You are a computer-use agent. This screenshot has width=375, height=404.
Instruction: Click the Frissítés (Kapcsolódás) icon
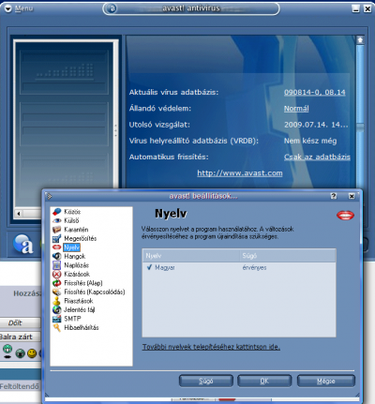coord(57,292)
